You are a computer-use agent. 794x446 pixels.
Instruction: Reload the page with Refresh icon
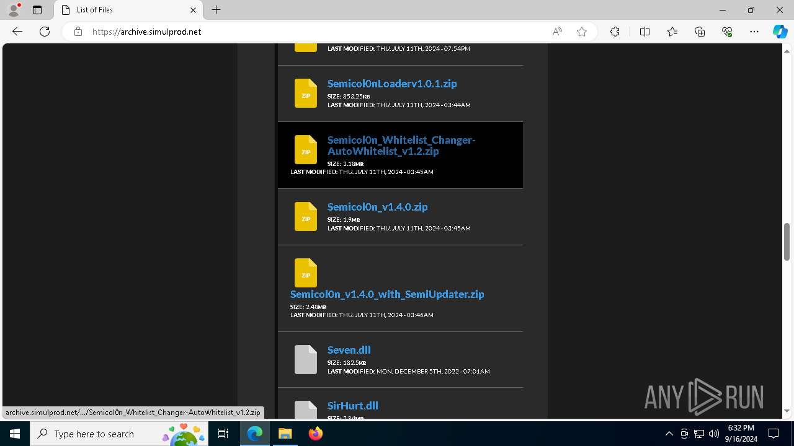45,32
